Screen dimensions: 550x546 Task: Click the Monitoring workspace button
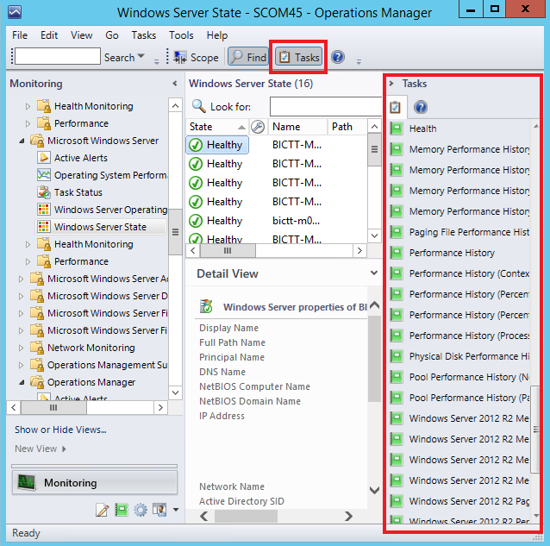pos(95,483)
